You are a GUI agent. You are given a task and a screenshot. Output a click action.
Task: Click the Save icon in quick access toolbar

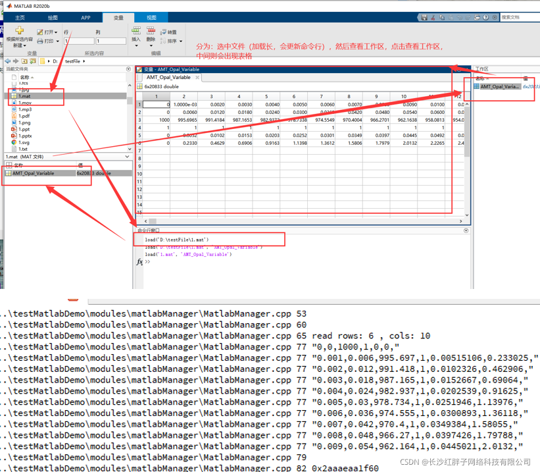point(424,17)
